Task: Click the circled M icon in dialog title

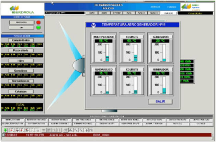Action: (x=93, y=25)
